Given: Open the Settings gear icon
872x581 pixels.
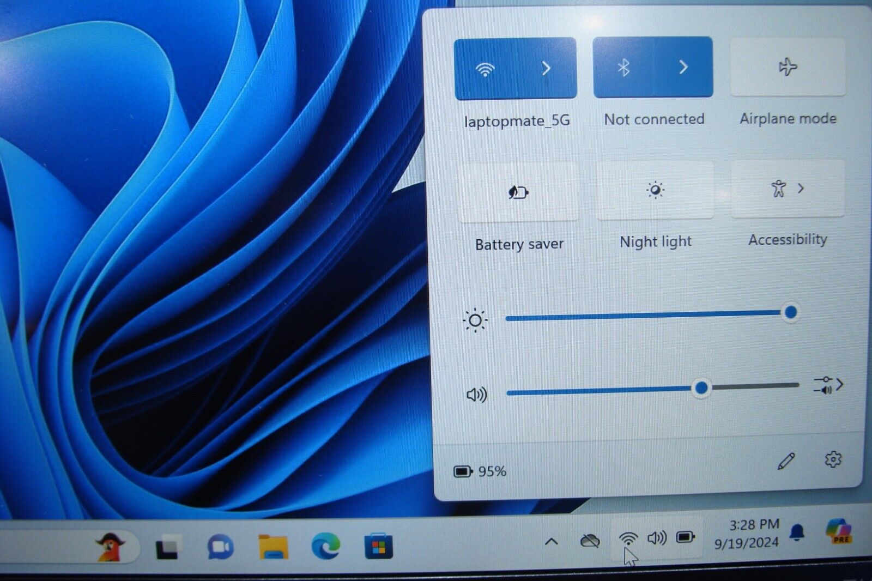Looking at the screenshot, I should [x=833, y=461].
